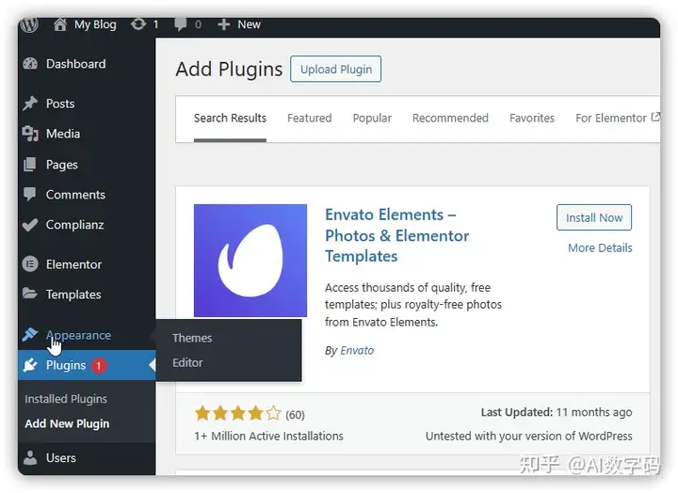Switch to the Popular tab
This screenshot has width=678, height=493.
point(372,118)
